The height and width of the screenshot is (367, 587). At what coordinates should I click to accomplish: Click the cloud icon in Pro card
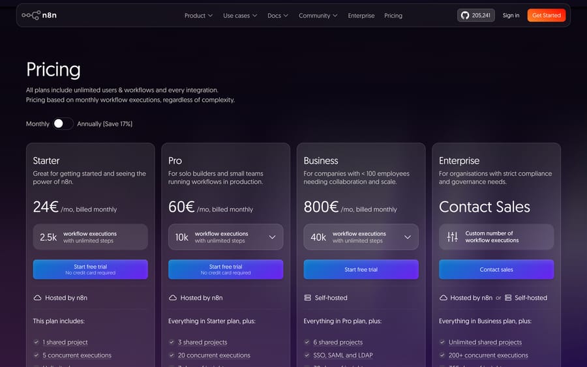click(173, 298)
